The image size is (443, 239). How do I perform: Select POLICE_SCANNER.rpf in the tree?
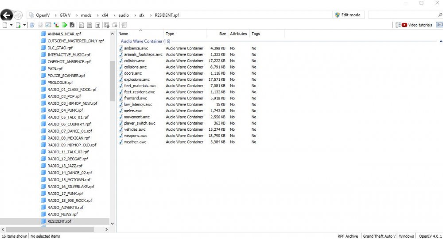66,76
